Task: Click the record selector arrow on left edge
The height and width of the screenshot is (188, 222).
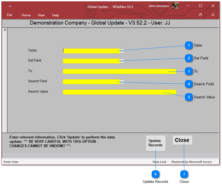Action: [x=5, y=30]
